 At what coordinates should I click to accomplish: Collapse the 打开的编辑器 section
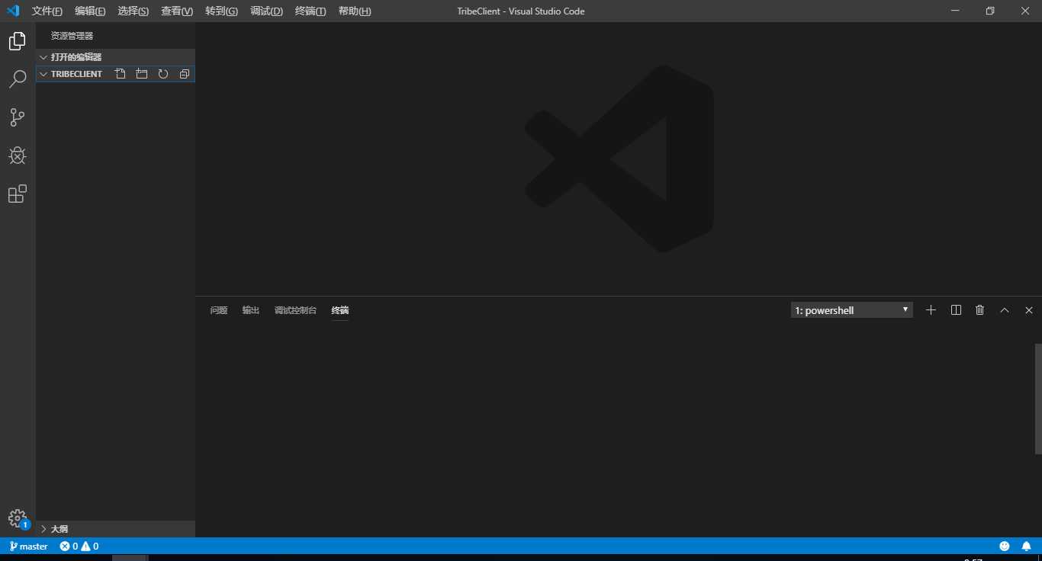(x=115, y=57)
